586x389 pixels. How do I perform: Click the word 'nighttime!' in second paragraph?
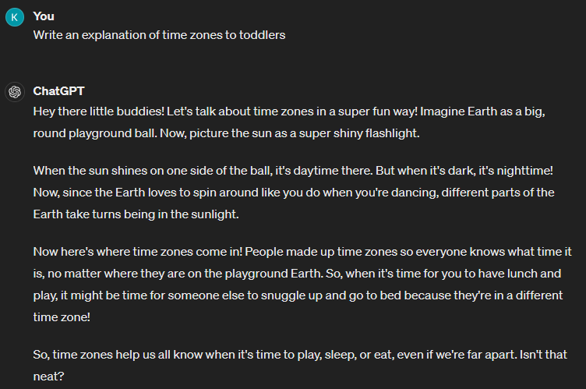pos(524,171)
